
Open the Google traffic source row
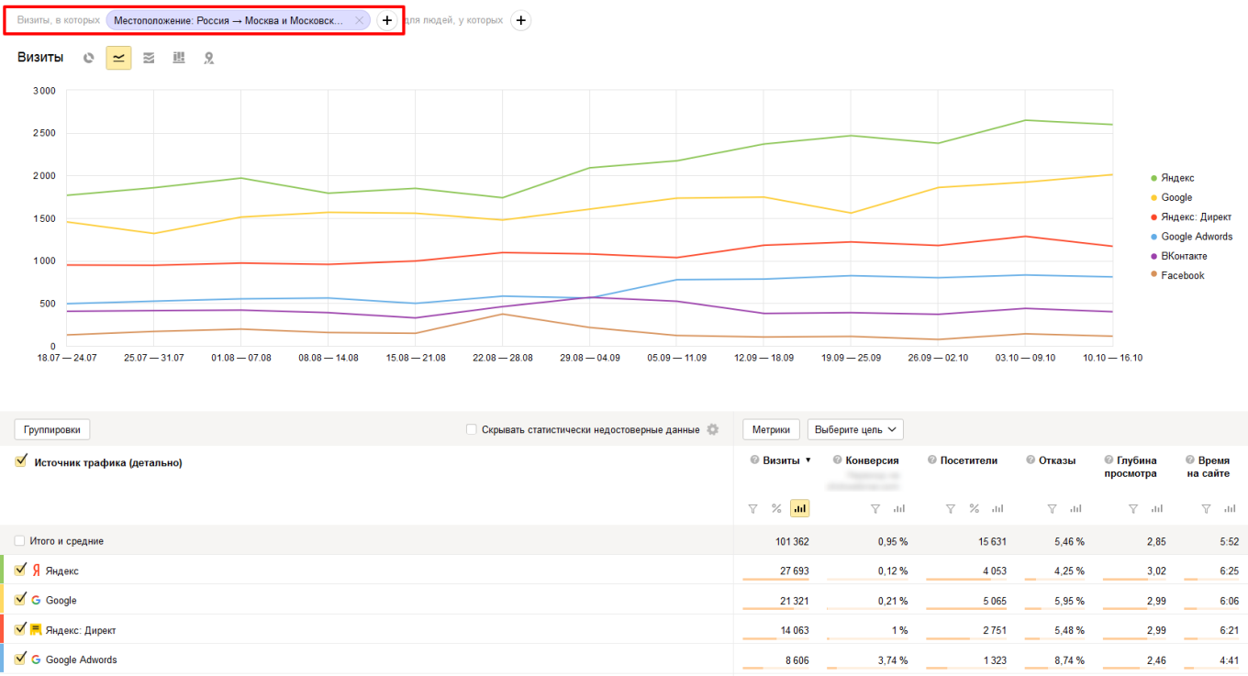click(61, 600)
